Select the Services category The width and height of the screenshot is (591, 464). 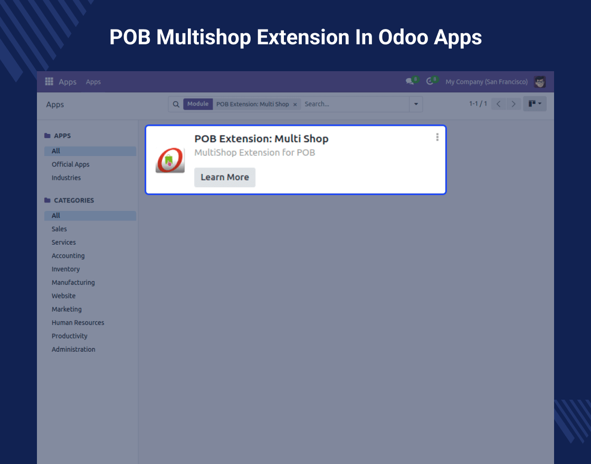[x=64, y=243]
